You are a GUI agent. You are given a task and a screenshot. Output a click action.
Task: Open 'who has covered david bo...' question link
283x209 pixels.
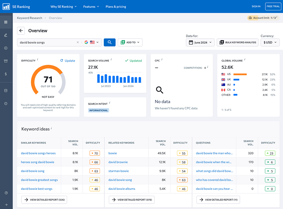point(214,180)
